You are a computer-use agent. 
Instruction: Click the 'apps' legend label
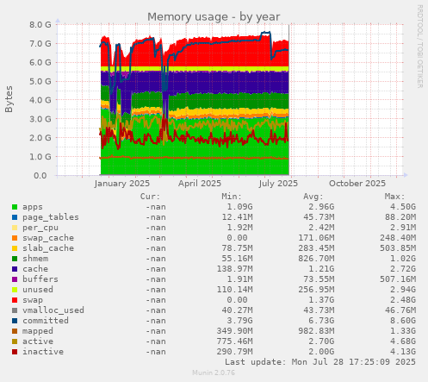(33, 207)
